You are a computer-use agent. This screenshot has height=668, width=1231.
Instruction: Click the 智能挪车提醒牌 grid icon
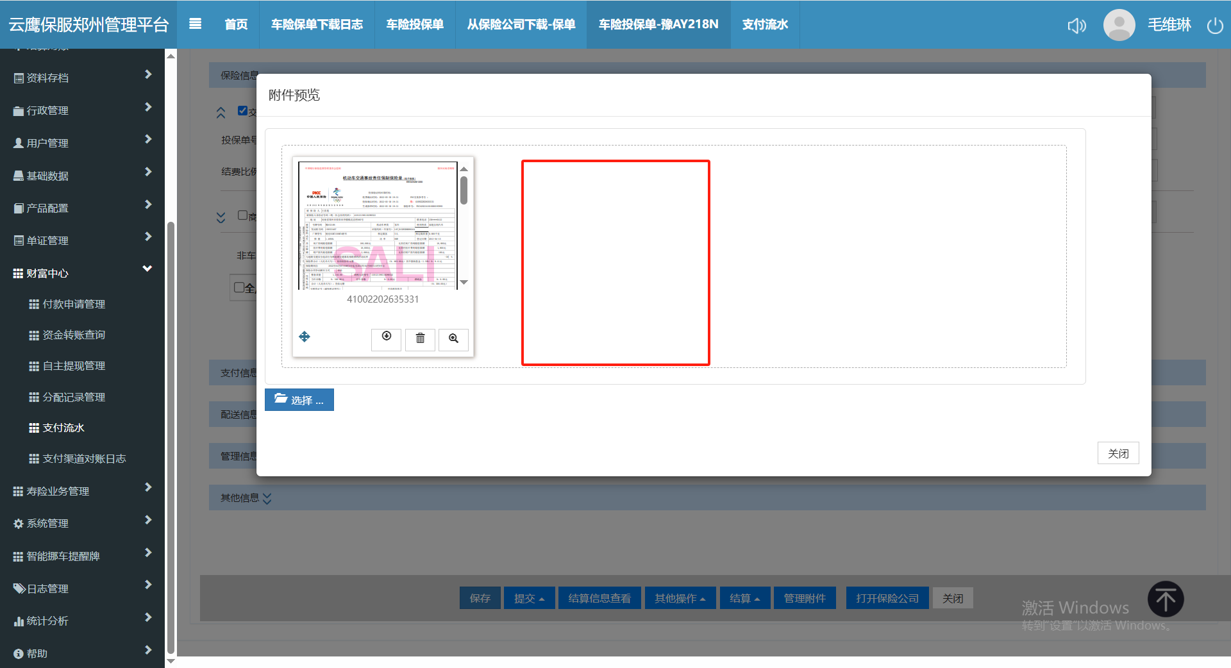(18, 556)
